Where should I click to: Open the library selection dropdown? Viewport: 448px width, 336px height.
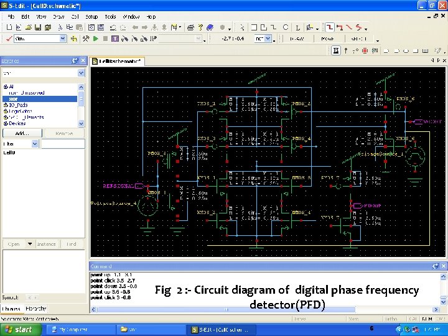[x=81, y=72]
